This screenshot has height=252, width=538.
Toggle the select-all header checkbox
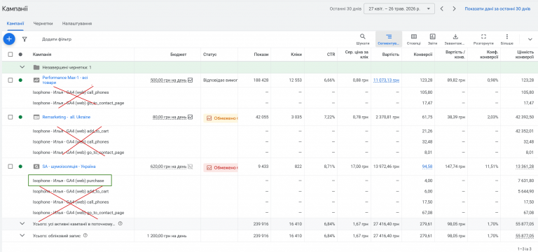[11, 55]
